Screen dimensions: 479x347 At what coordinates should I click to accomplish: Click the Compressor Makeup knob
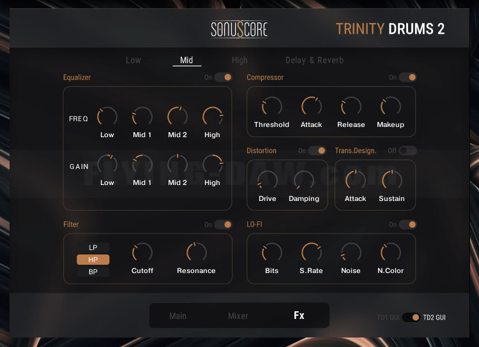tap(390, 107)
